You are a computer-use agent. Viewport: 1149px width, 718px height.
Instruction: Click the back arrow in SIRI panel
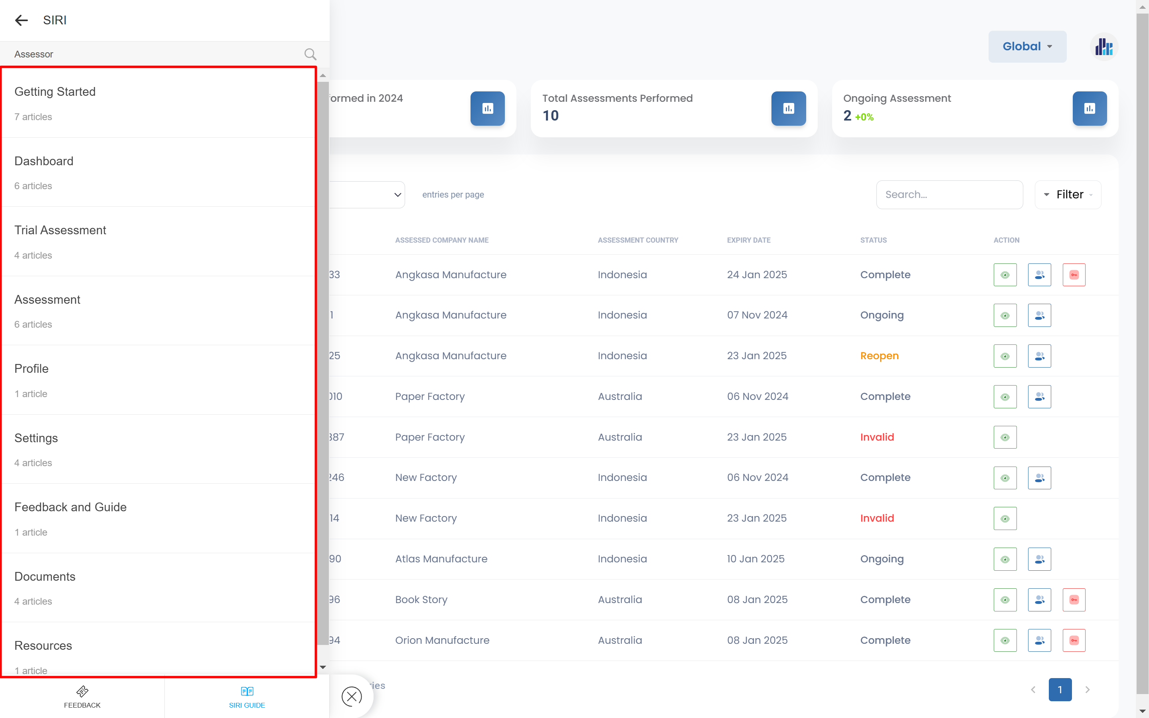click(x=22, y=20)
